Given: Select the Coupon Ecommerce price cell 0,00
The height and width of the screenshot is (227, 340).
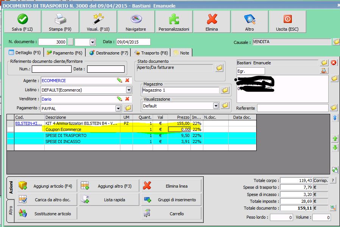Looking at the screenshot, I should [179, 129].
